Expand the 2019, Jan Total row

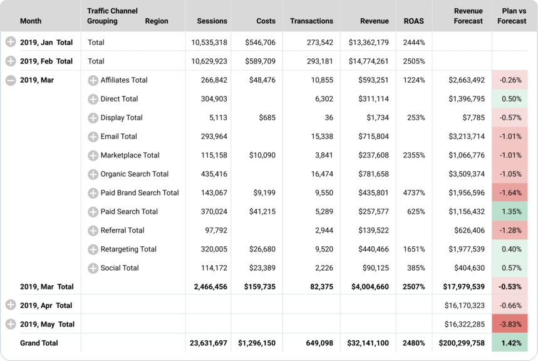coord(11,42)
